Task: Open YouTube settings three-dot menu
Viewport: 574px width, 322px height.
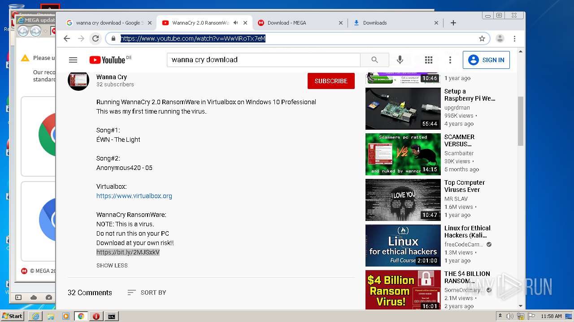Action: (450, 60)
